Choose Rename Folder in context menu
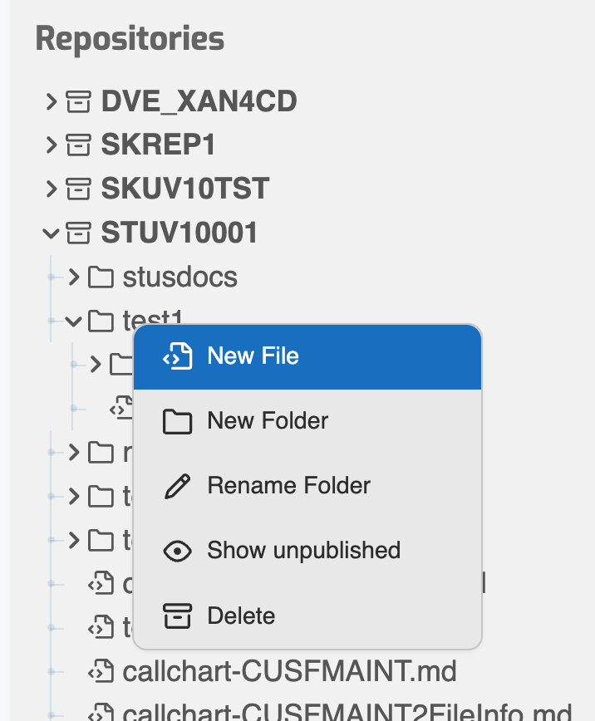 coord(288,486)
